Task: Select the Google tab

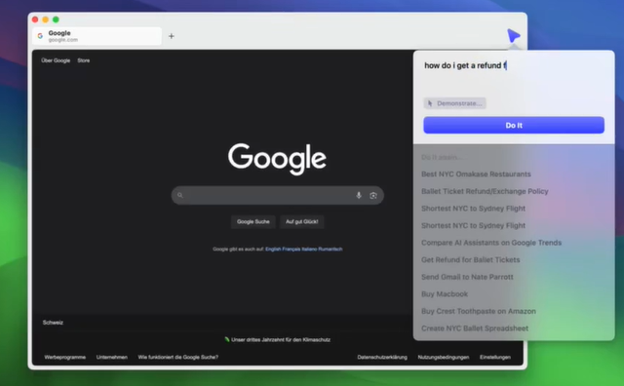Action: click(x=97, y=36)
